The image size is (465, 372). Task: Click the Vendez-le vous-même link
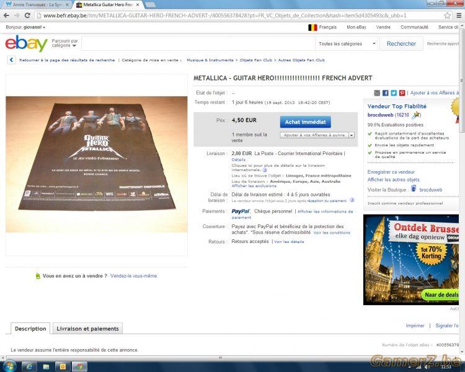tap(133, 275)
